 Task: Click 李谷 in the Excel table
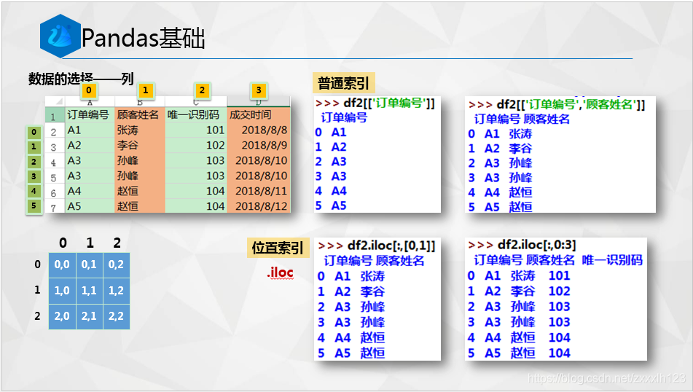click(x=140, y=145)
